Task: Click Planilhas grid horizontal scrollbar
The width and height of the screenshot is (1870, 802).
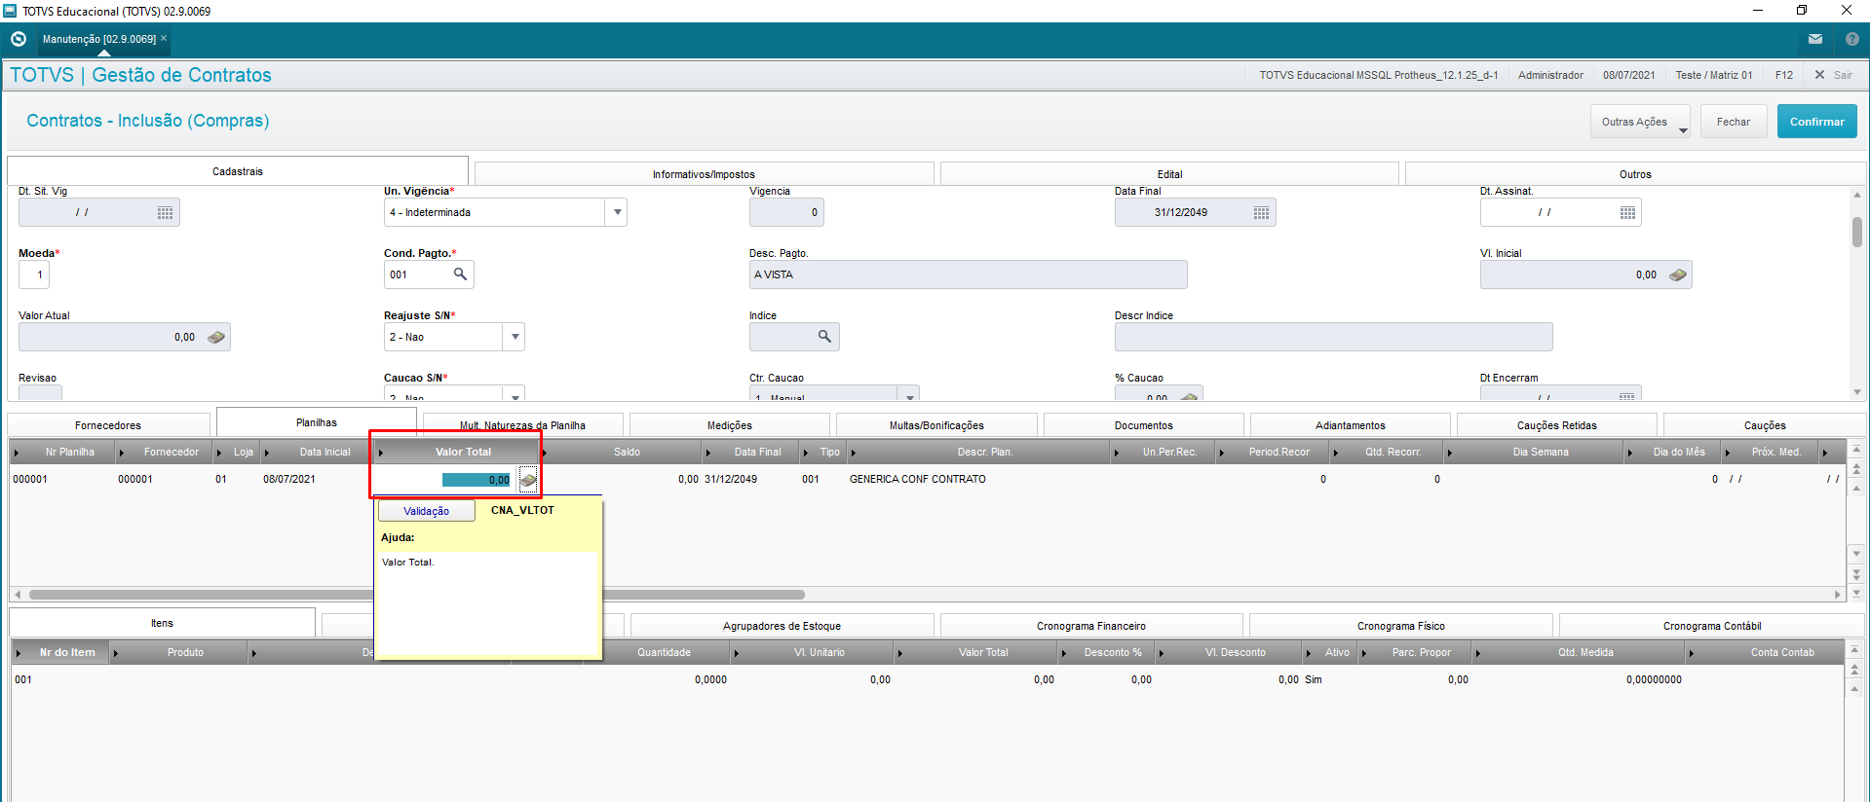Action: click(x=417, y=594)
